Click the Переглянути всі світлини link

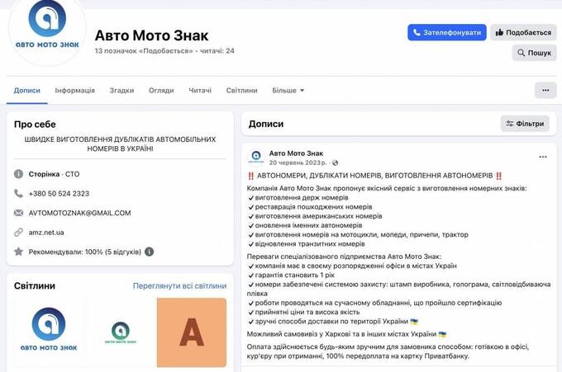click(x=179, y=285)
